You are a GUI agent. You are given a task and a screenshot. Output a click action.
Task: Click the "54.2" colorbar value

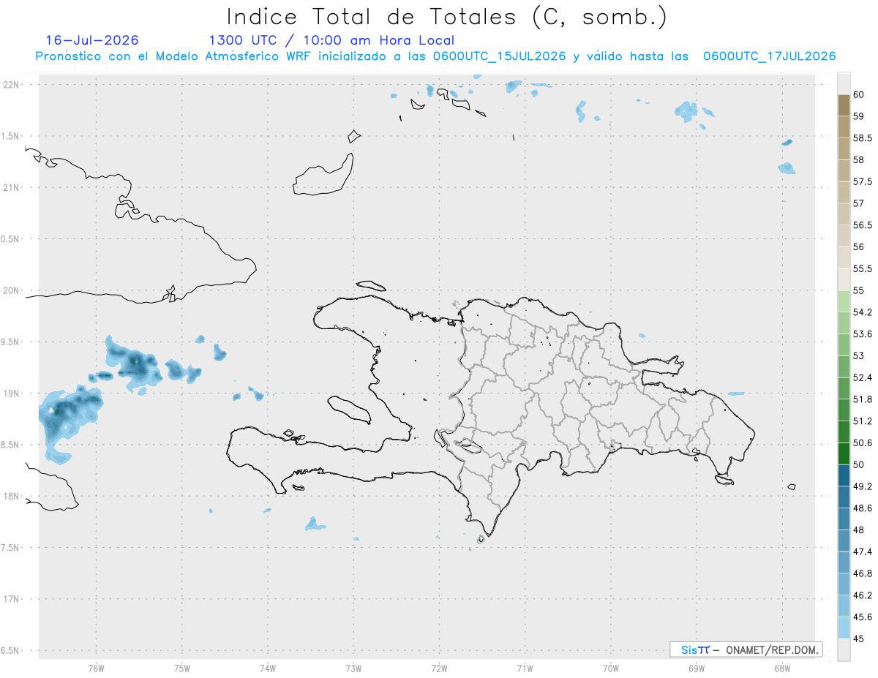pos(863,312)
